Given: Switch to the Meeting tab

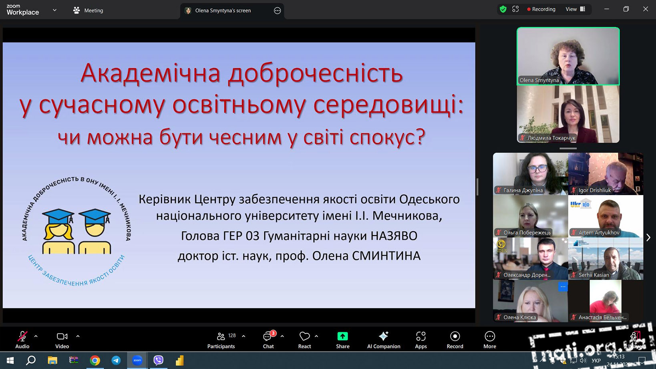Looking at the screenshot, I should 88,10.
